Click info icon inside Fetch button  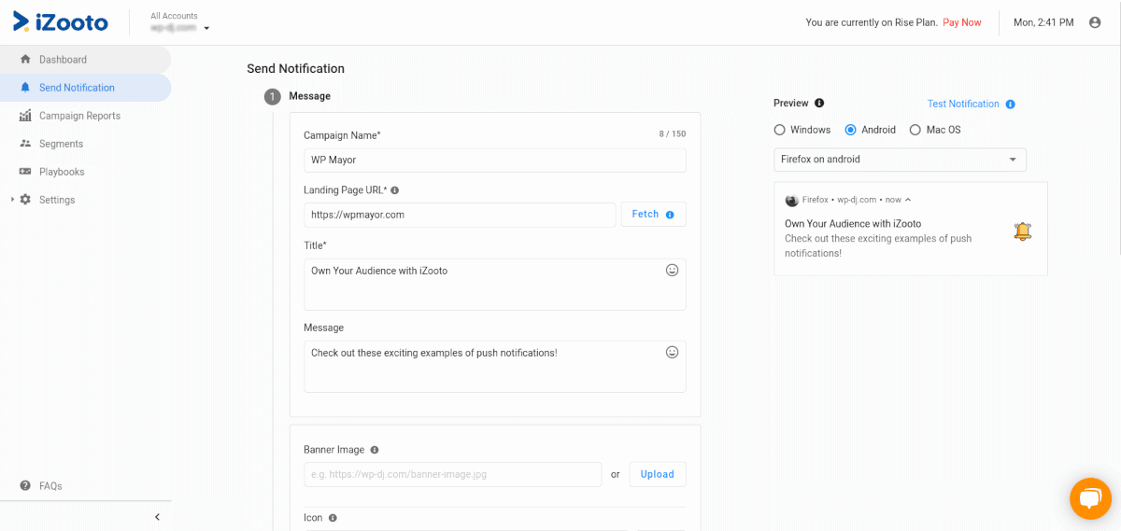[670, 215]
